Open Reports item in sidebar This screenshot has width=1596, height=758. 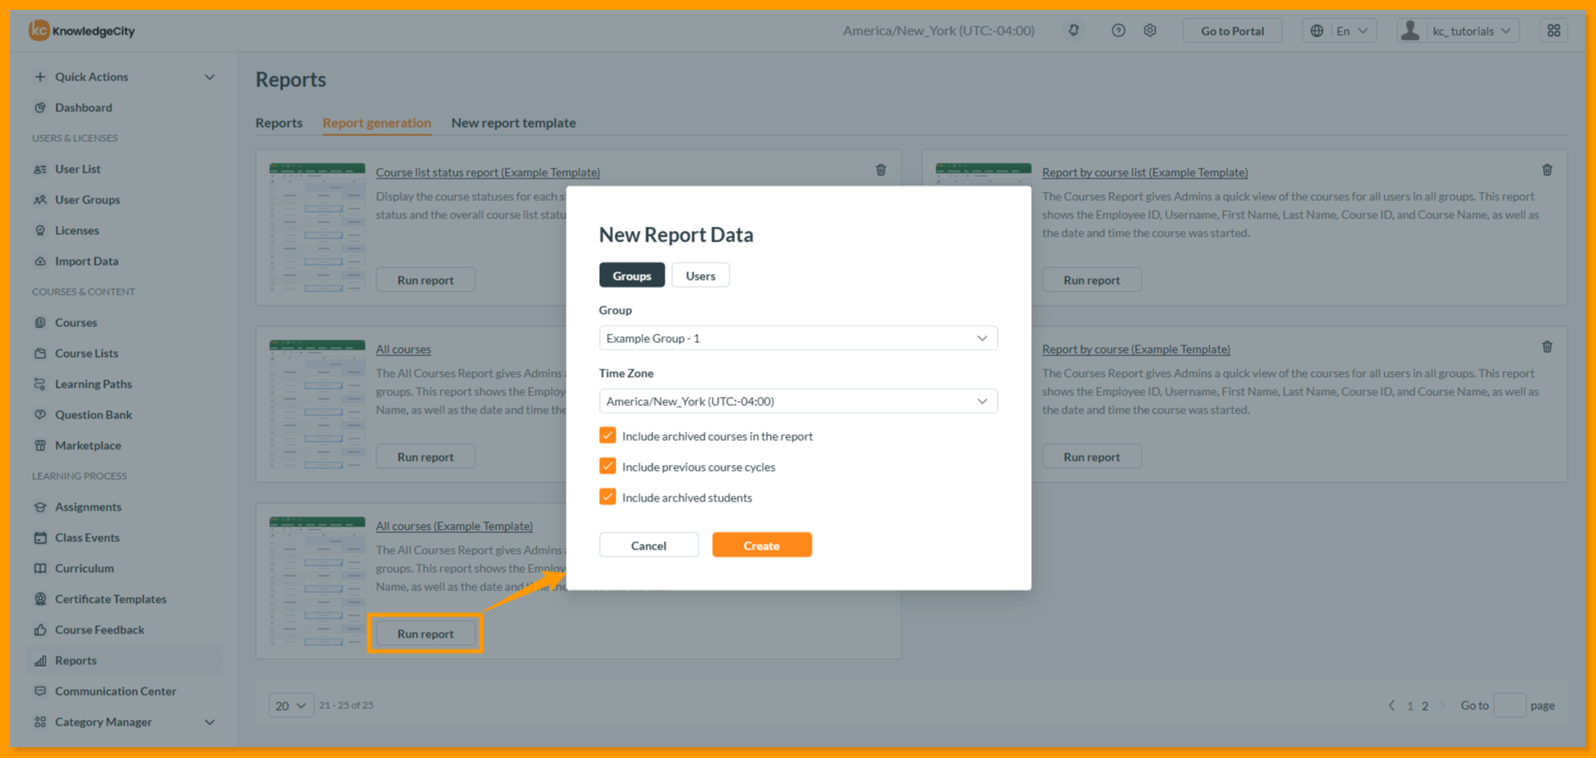[x=123, y=660]
